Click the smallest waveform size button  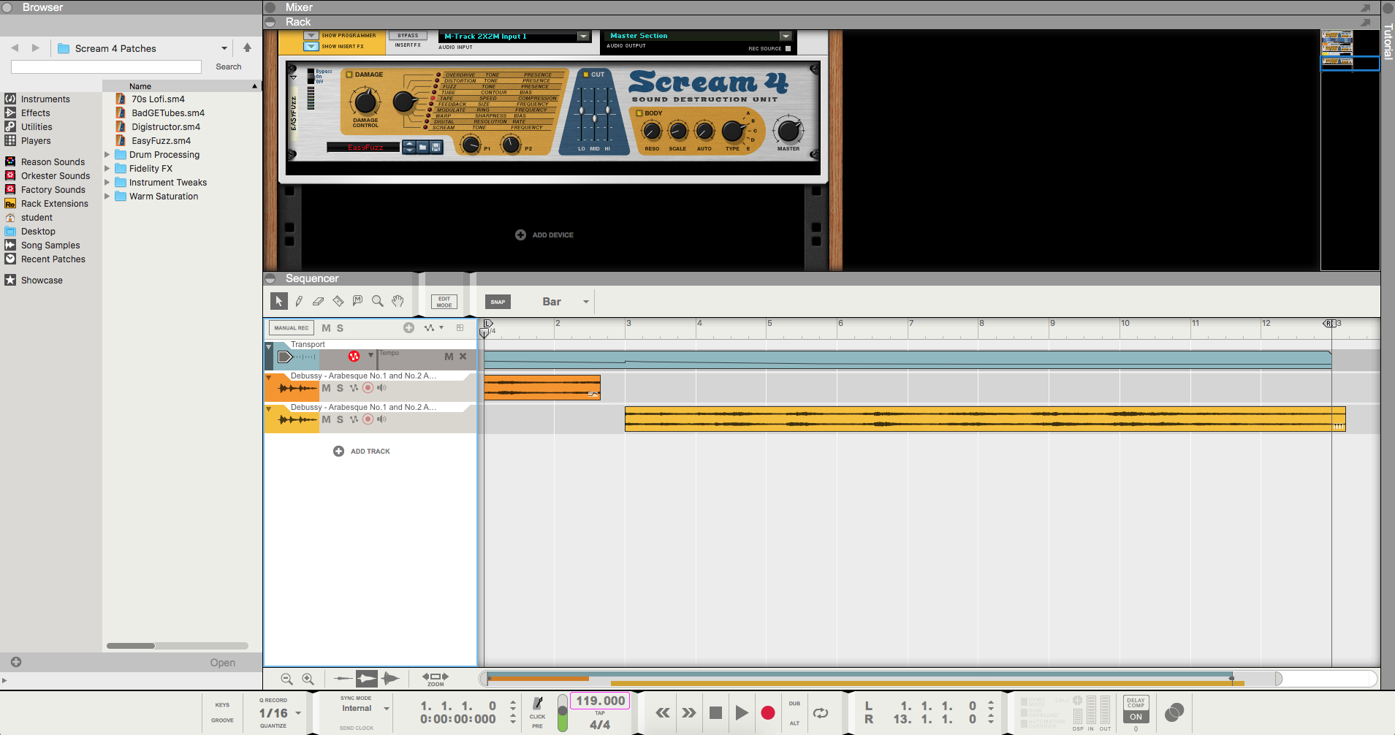tap(343, 679)
